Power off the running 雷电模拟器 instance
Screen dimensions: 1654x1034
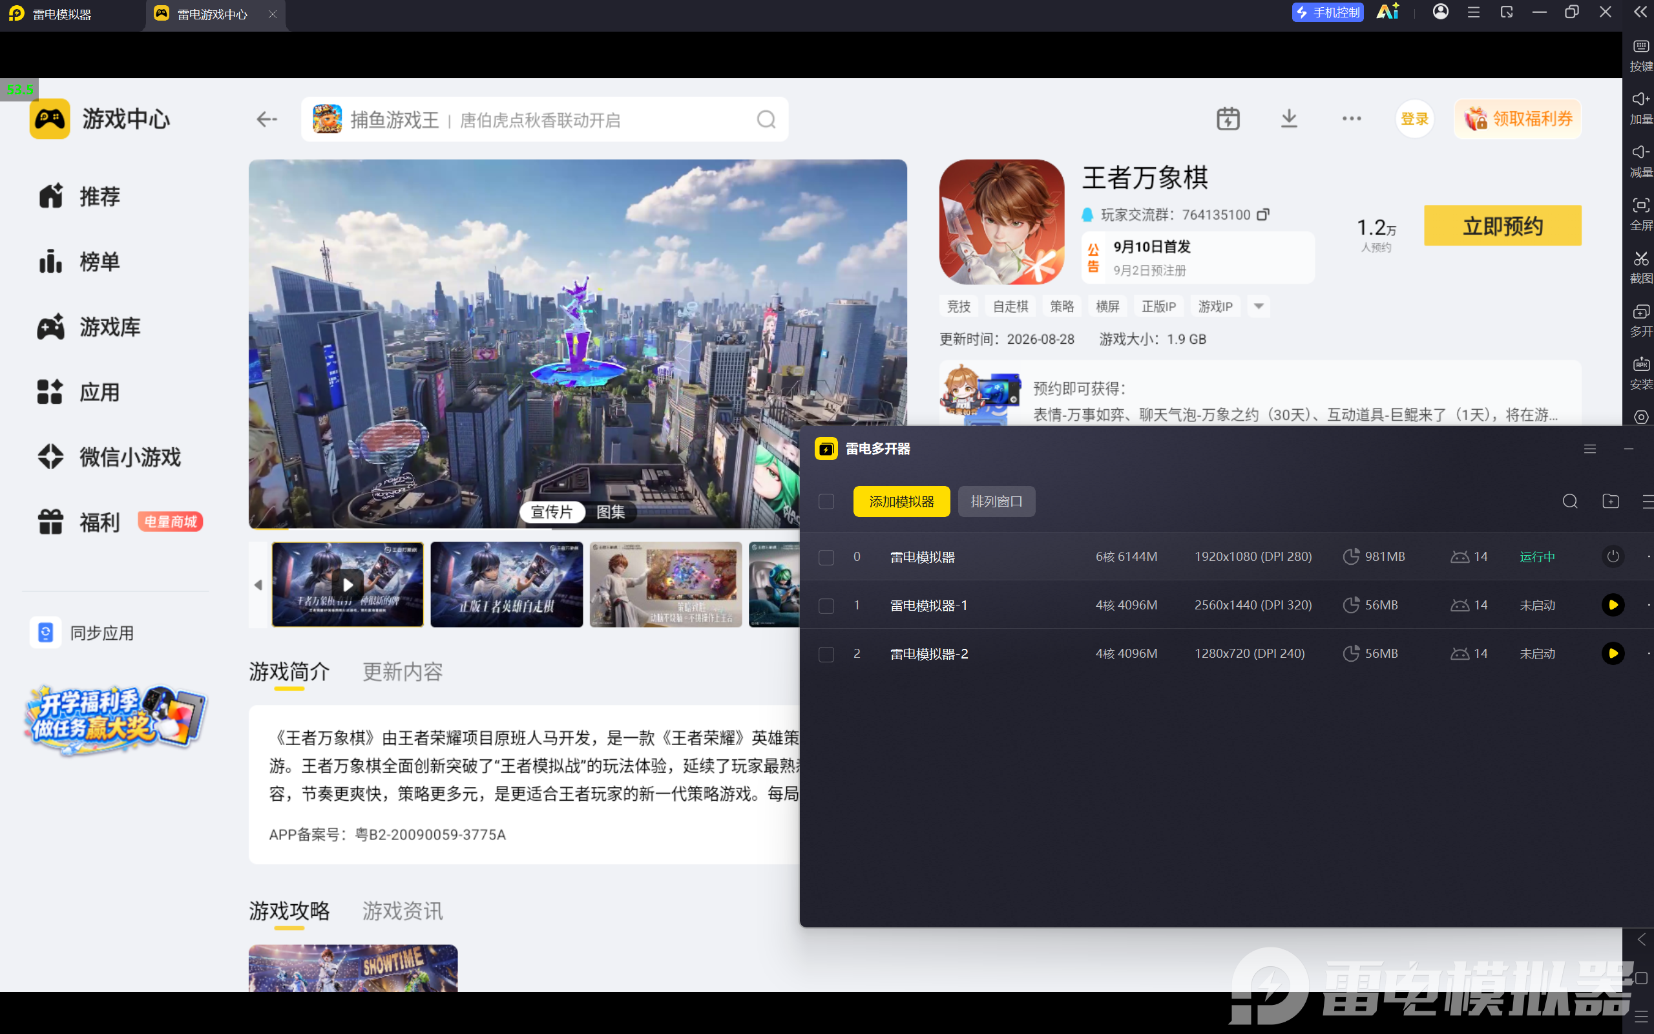pyautogui.click(x=1613, y=556)
